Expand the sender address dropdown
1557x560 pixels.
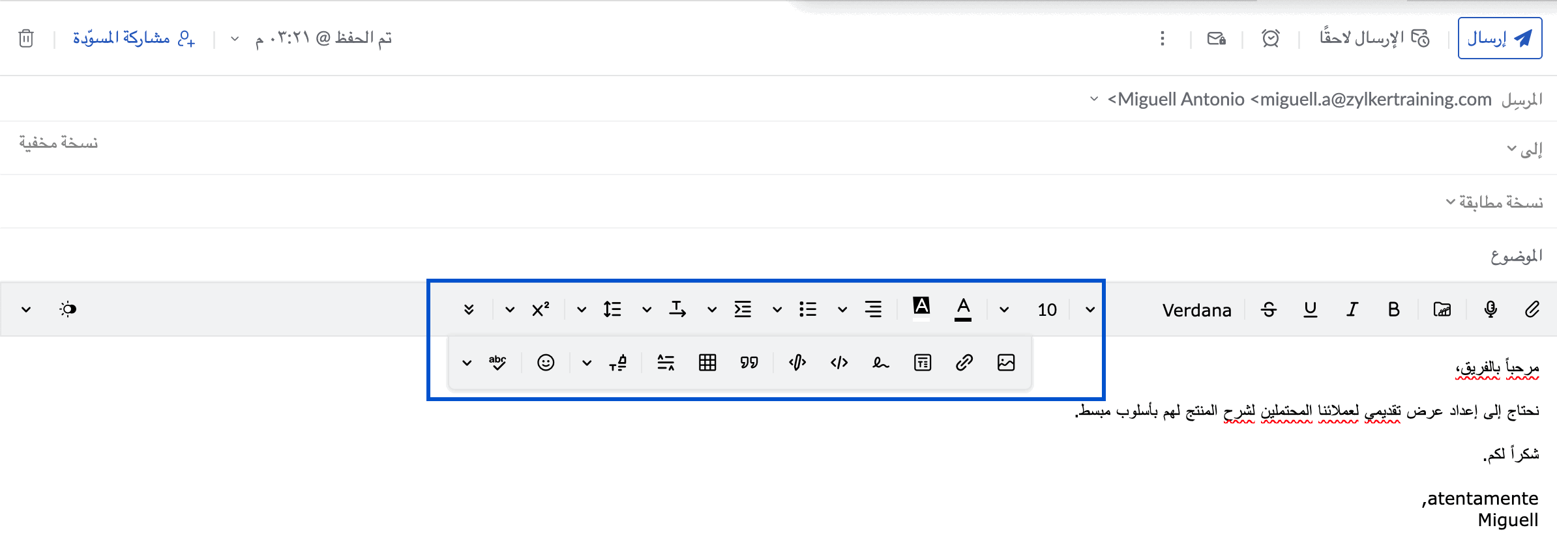(x=1094, y=99)
